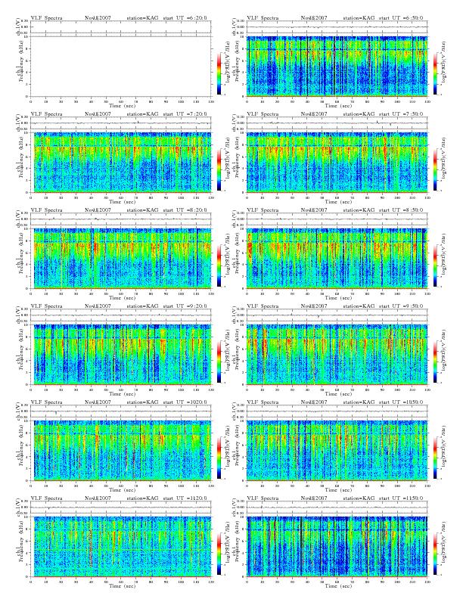Click the color bar of the 8:50:0 spectrogram
This screenshot has height=599, width=463.
435,266
